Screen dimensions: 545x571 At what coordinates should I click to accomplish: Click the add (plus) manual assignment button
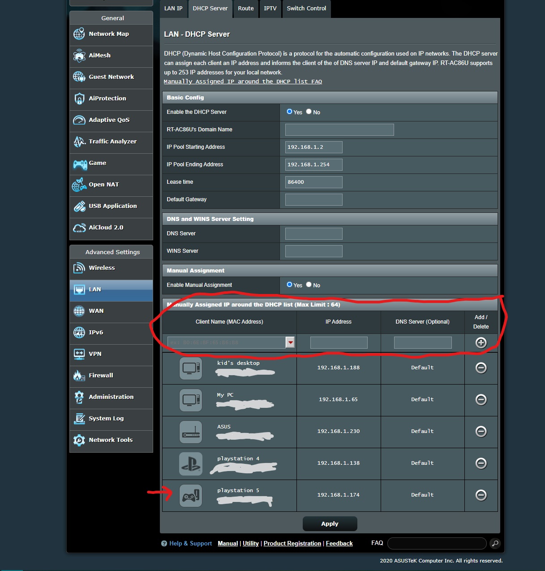tap(481, 343)
